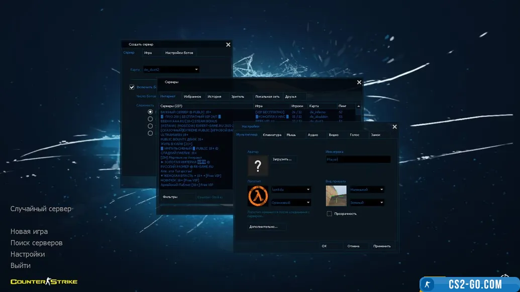
Task: Click the selected difficulty radio button
Action: [150, 112]
